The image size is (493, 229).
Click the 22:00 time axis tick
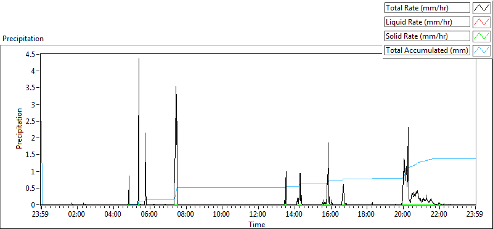(439, 215)
